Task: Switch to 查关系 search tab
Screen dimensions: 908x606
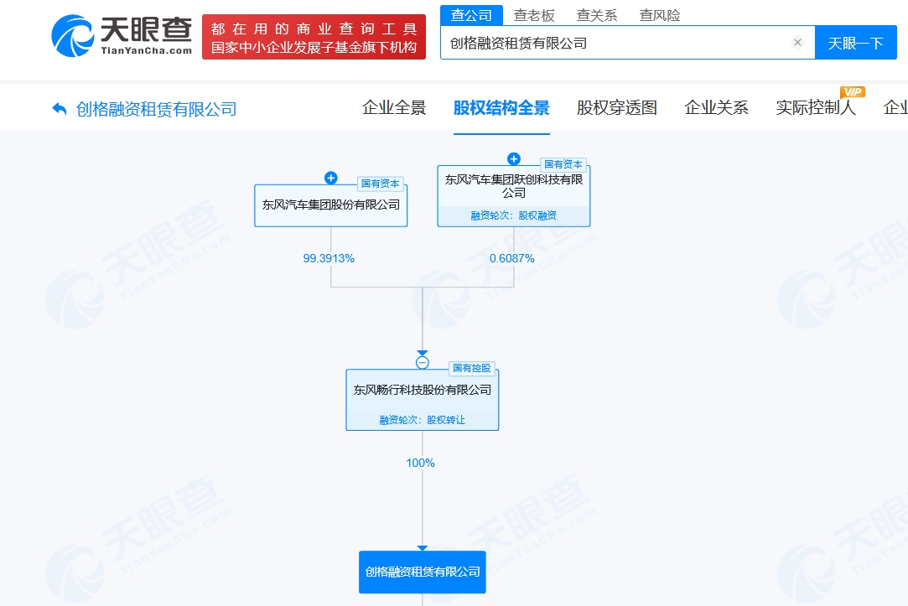Action: point(596,15)
